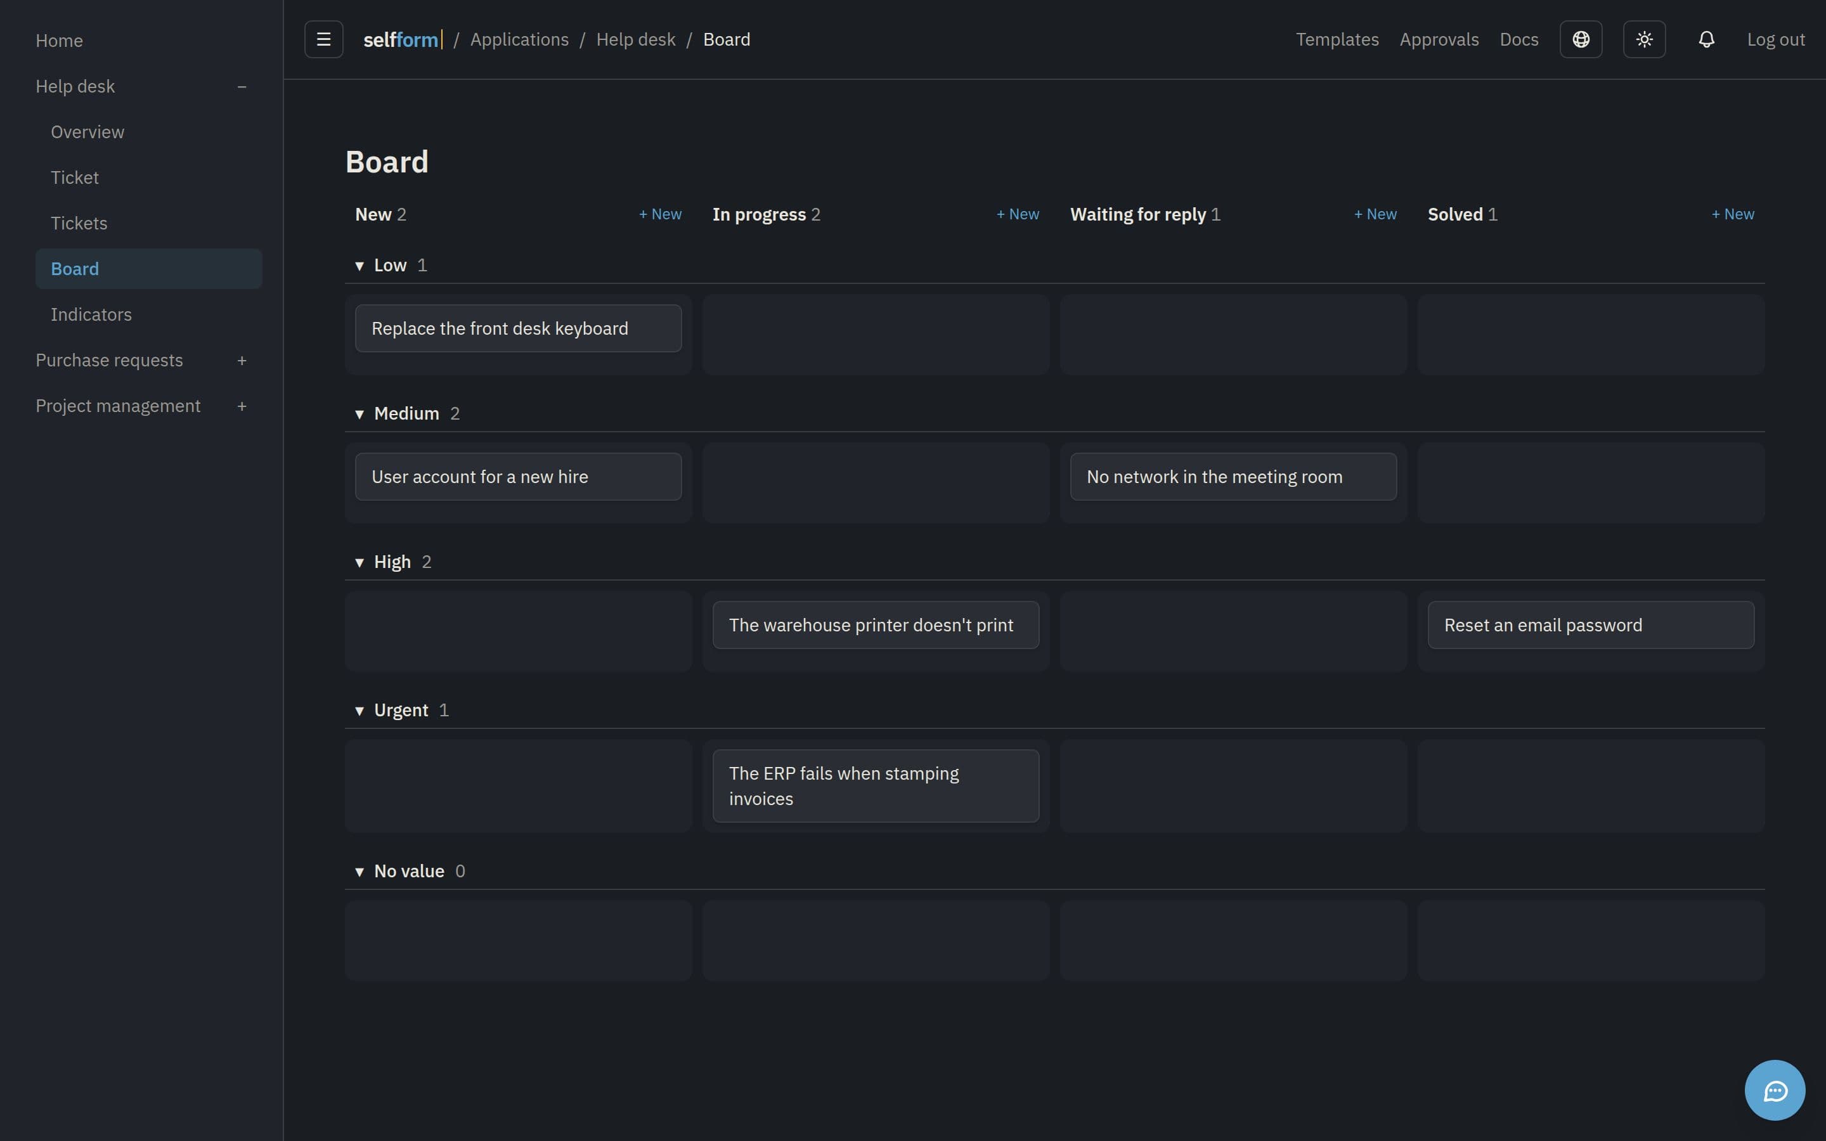
Task: Click the 'Waiting for reply' column header
Action: 1138,214
